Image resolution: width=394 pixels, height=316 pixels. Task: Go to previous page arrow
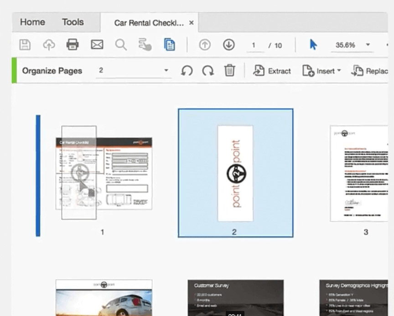(205, 45)
